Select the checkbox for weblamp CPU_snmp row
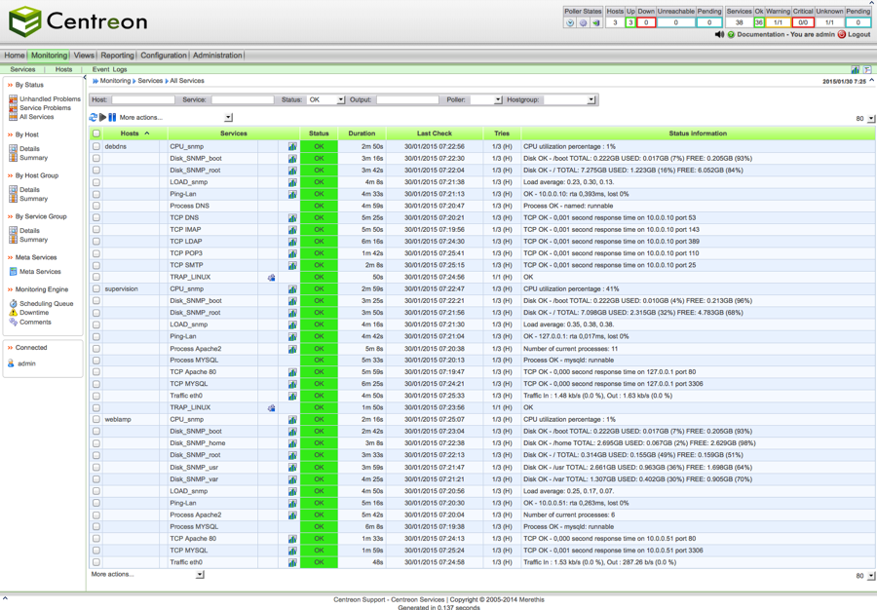877x610 pixels. pyautogui.click(x=96, y=420)
